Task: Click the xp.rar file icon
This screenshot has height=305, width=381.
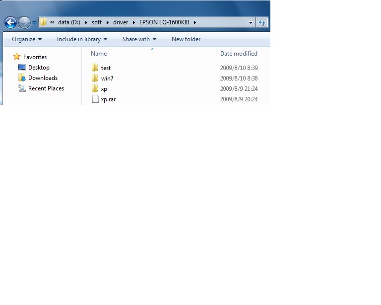Action: (x=95, y=99)
